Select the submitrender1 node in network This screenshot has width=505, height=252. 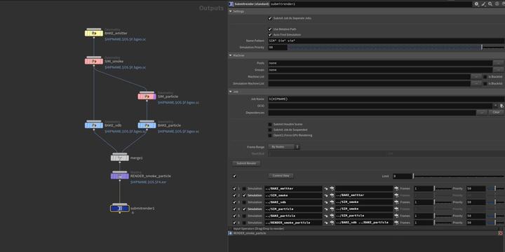pos(120,209)
